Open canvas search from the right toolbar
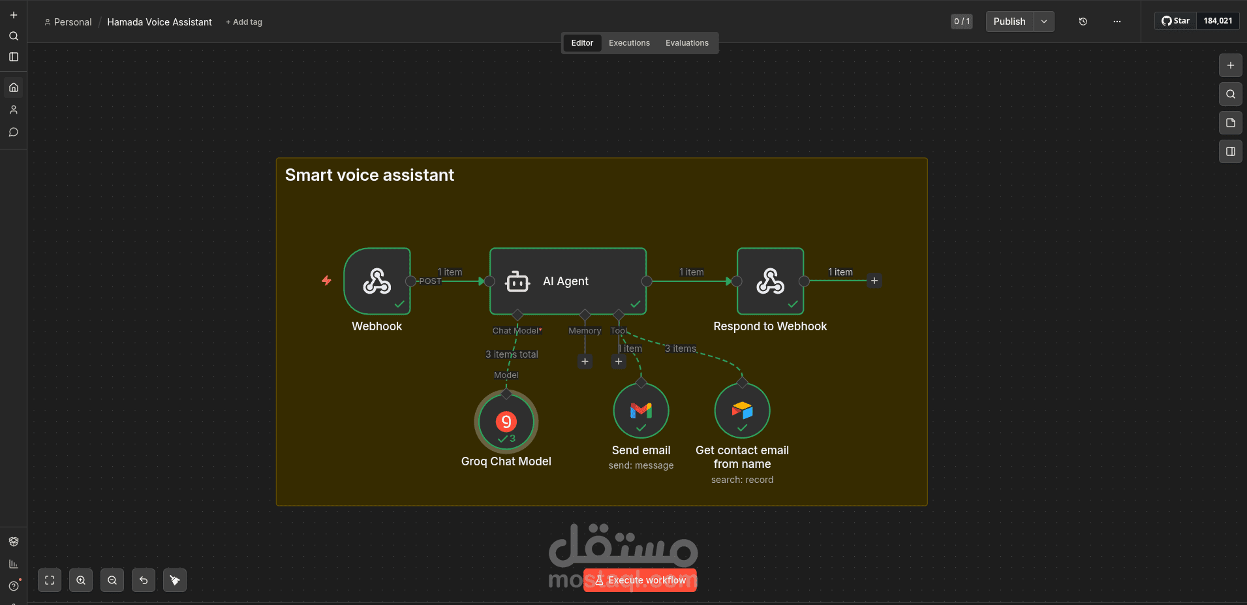Screen dimensions: 1247x605 click(1231, 94)
